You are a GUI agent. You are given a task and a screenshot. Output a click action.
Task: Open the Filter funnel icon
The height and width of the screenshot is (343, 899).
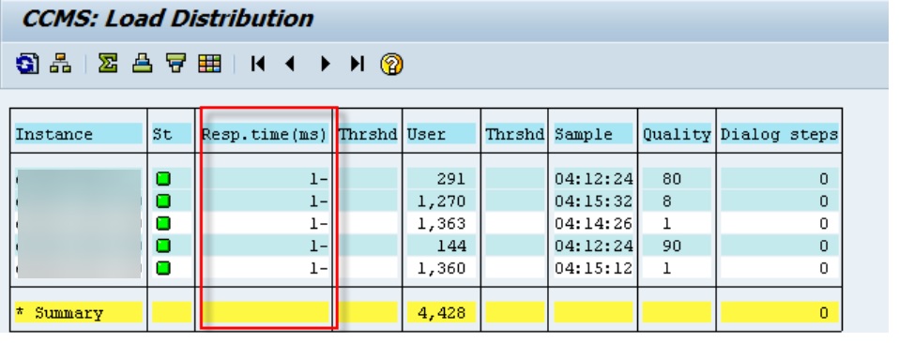point(176,64)
